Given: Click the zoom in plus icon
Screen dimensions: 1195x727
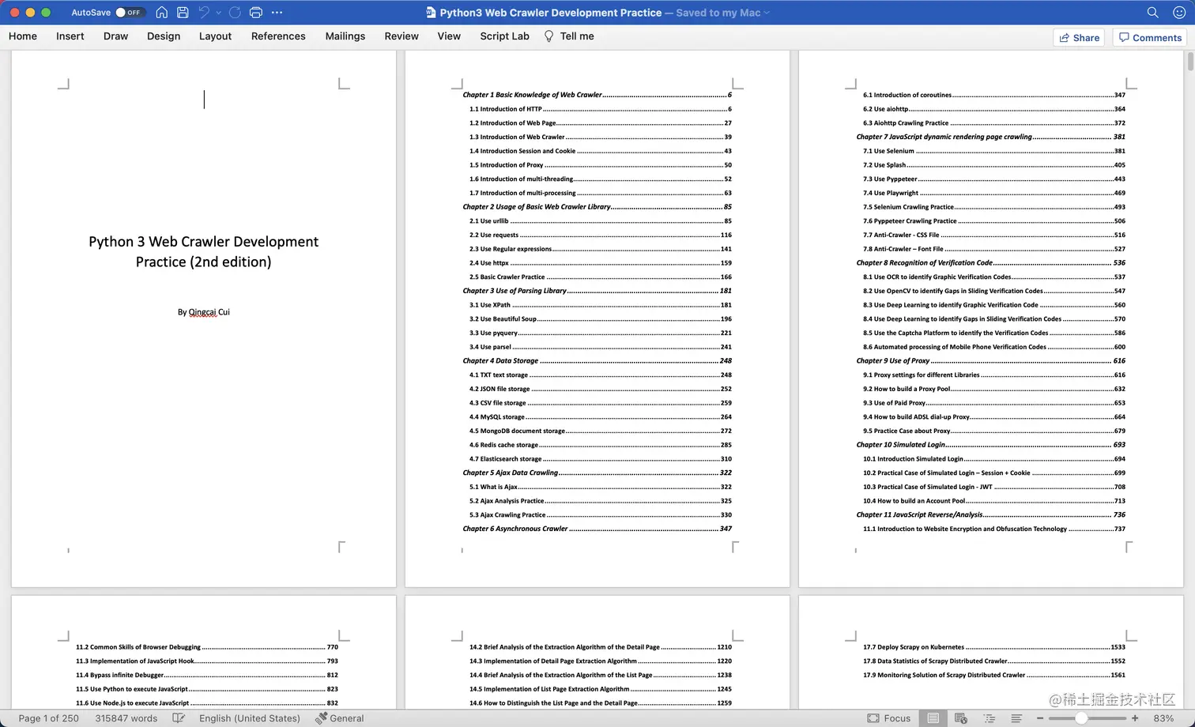Looking at the screenshot, I should click(x=1135, y=718).
